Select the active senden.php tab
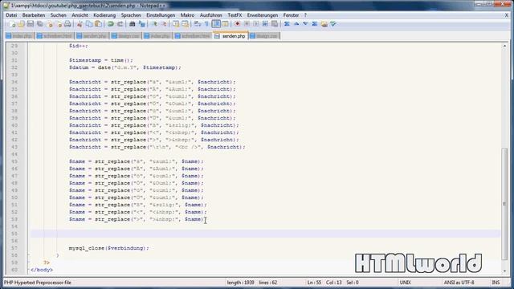Image resolution: width=514 pixels, height=289 pixels. [x=230, y=36]
